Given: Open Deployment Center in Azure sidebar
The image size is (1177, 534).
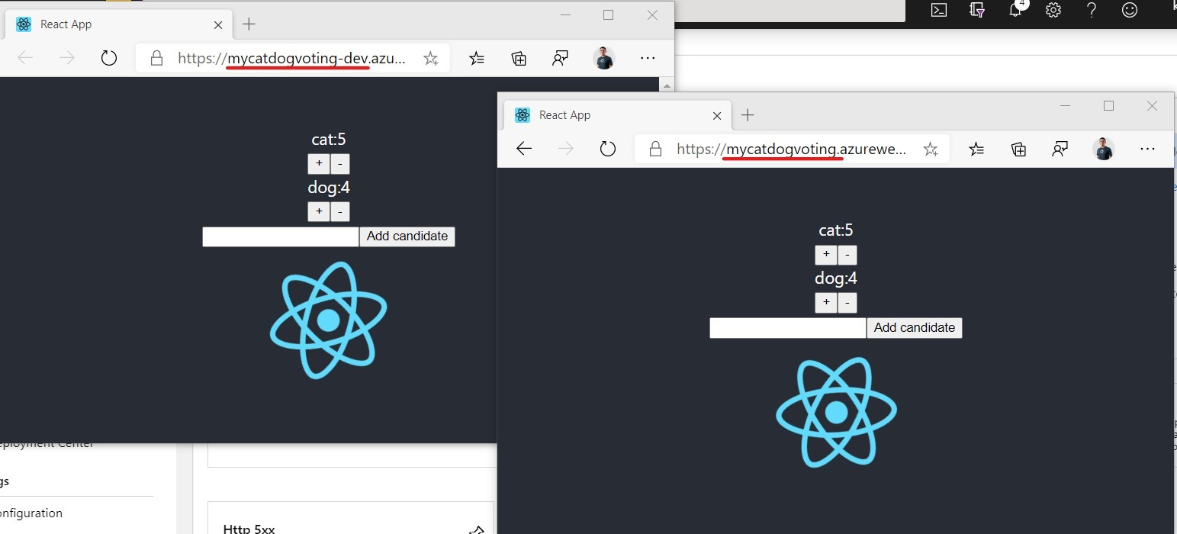Looking at the screenshot, I should [47, 444].
